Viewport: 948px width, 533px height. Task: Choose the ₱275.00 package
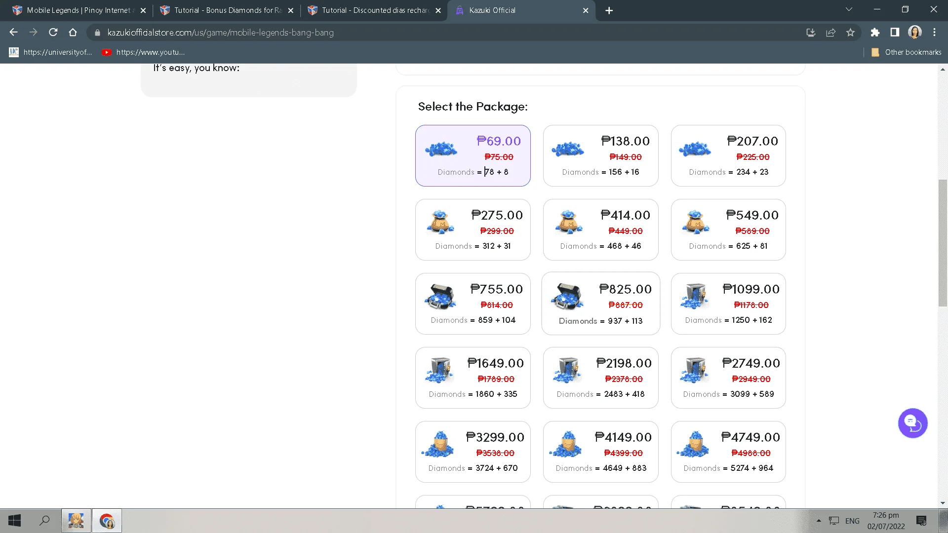(473, 229)
